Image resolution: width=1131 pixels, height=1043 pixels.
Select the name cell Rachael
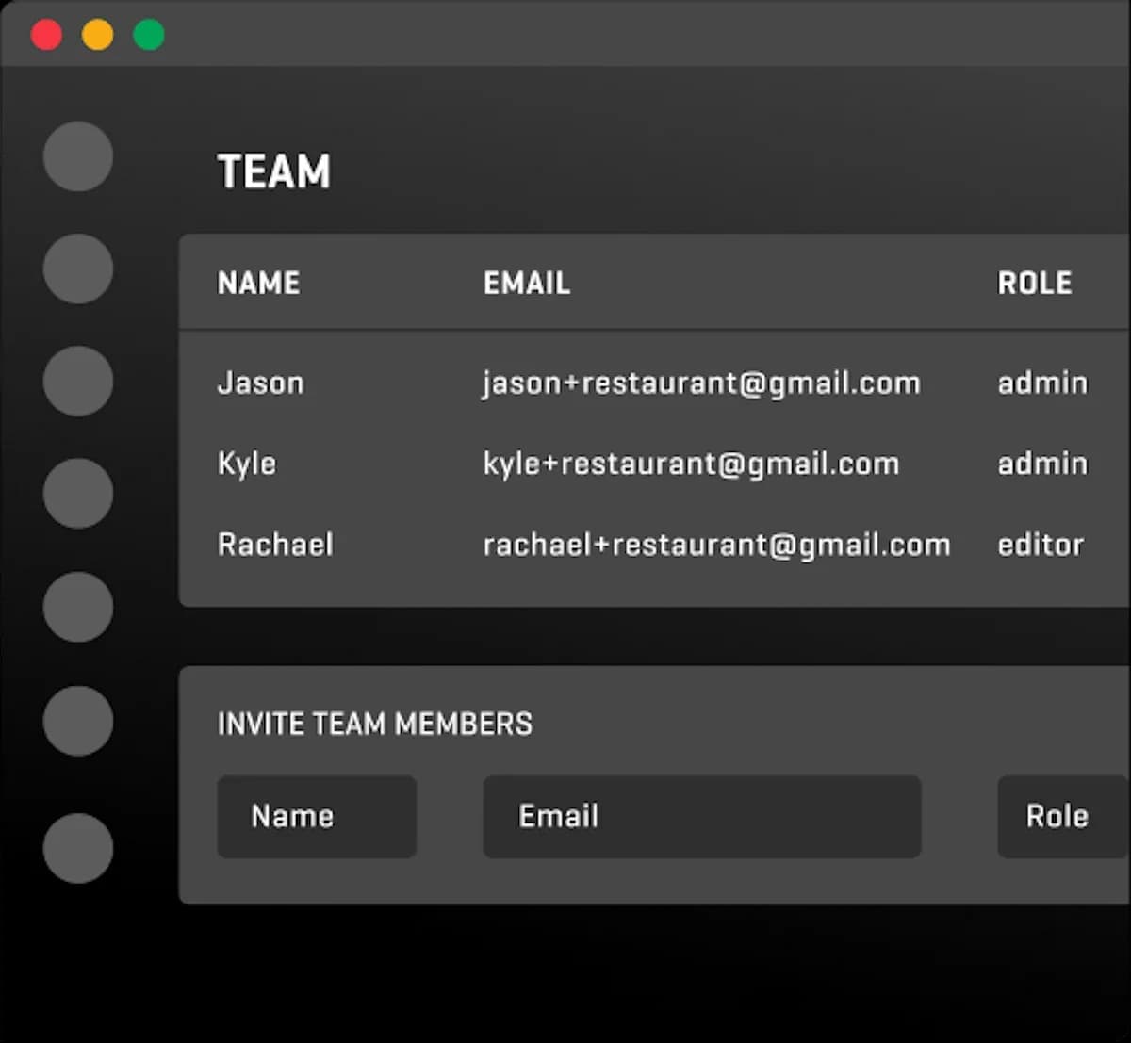pos(275,545)
